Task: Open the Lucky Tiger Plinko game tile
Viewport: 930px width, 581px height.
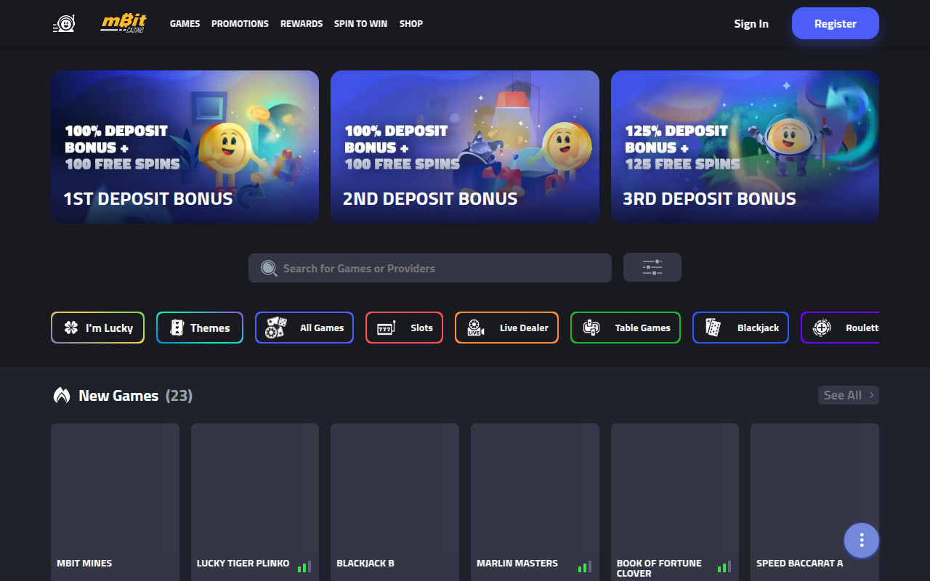Action: [x=255, y=501]
